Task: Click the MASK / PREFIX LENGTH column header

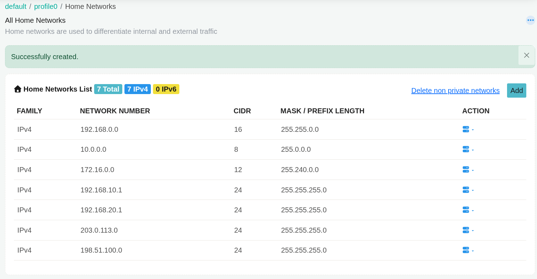Action: [x=322, y=111]
